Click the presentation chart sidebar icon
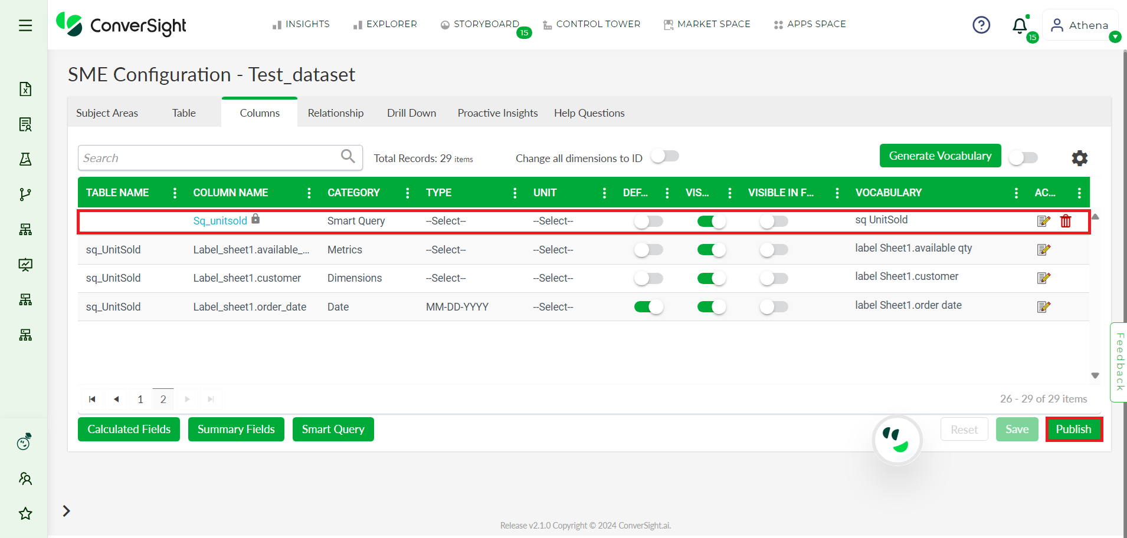Image resolution: width=1127 pixels, height=538 pixels. click(25, 265)
